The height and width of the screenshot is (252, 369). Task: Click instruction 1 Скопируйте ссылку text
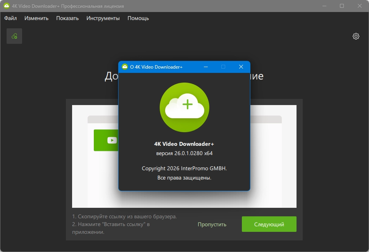124,216
